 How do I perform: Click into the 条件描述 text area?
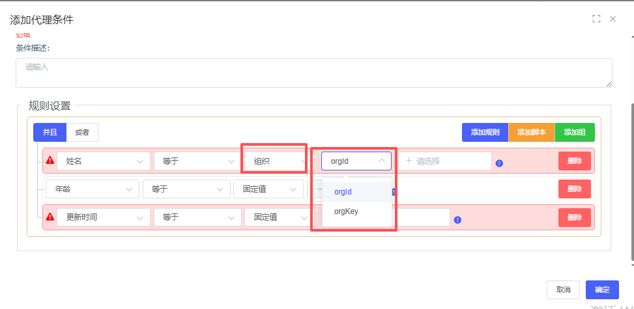[x=313, y=72]
